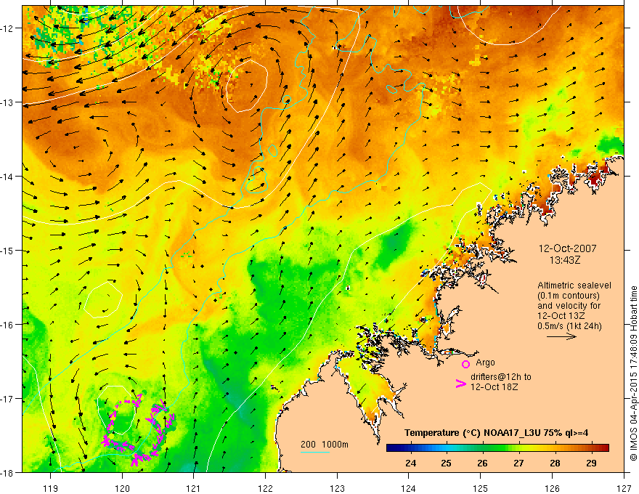Click the longitude axis label 119
The width and height of the screenshot is (639, 494).
(x=51, y=488)
